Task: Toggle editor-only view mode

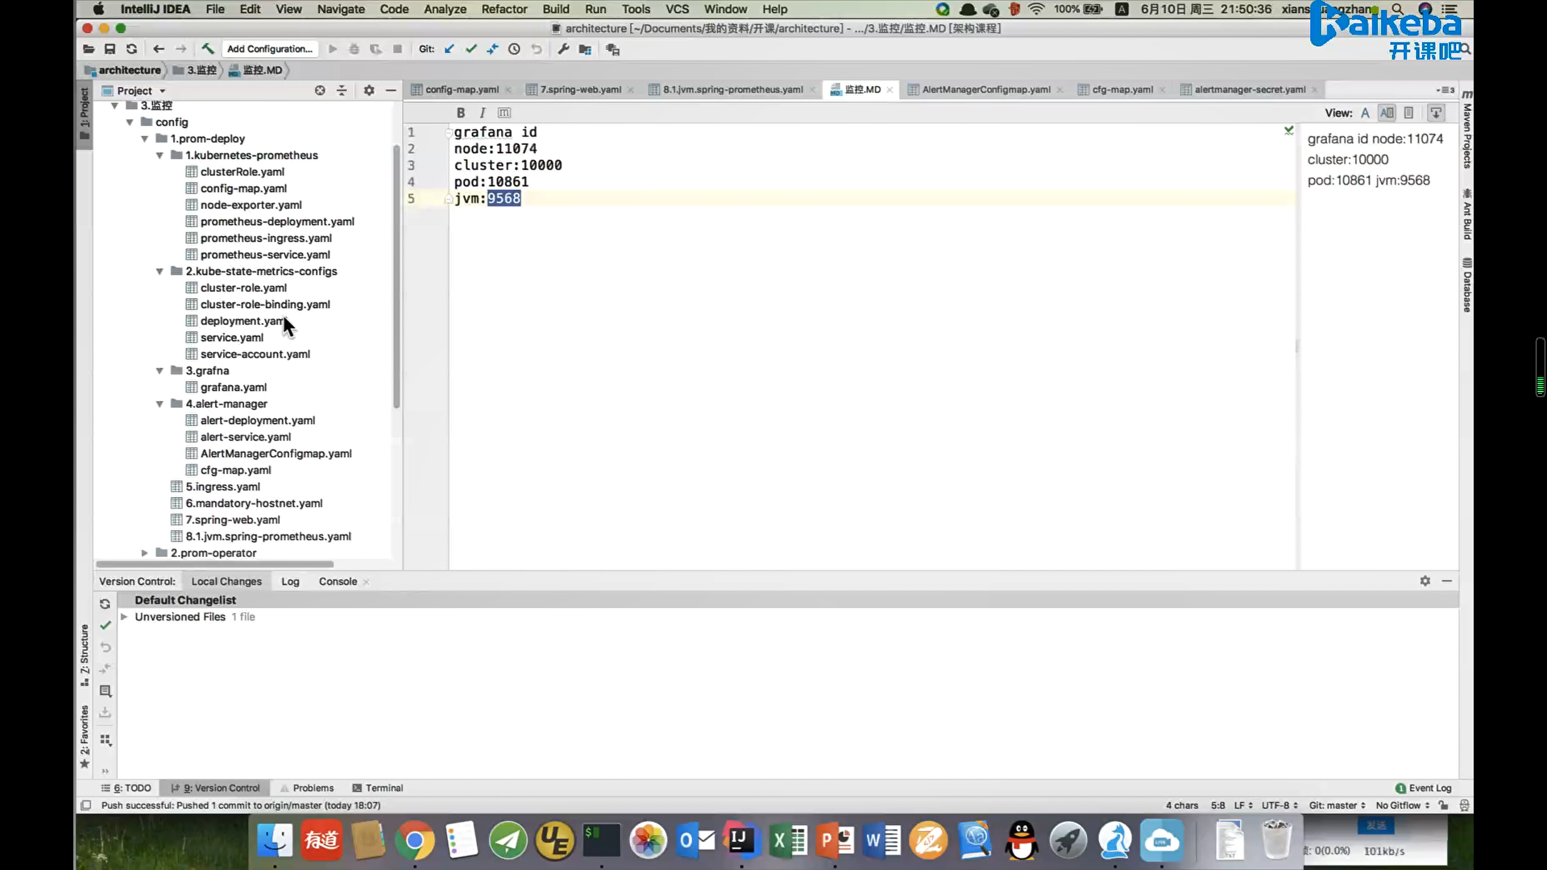Action: click(1365, 113)
